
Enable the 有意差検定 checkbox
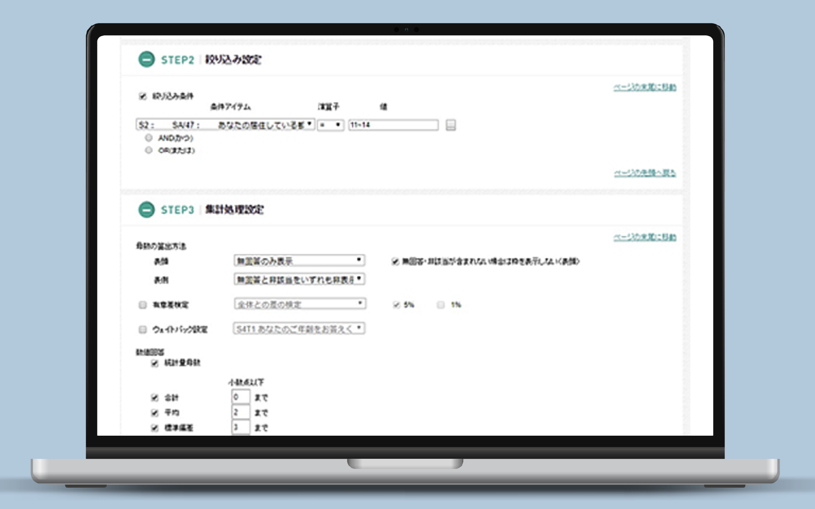click(x=143, y=305)
